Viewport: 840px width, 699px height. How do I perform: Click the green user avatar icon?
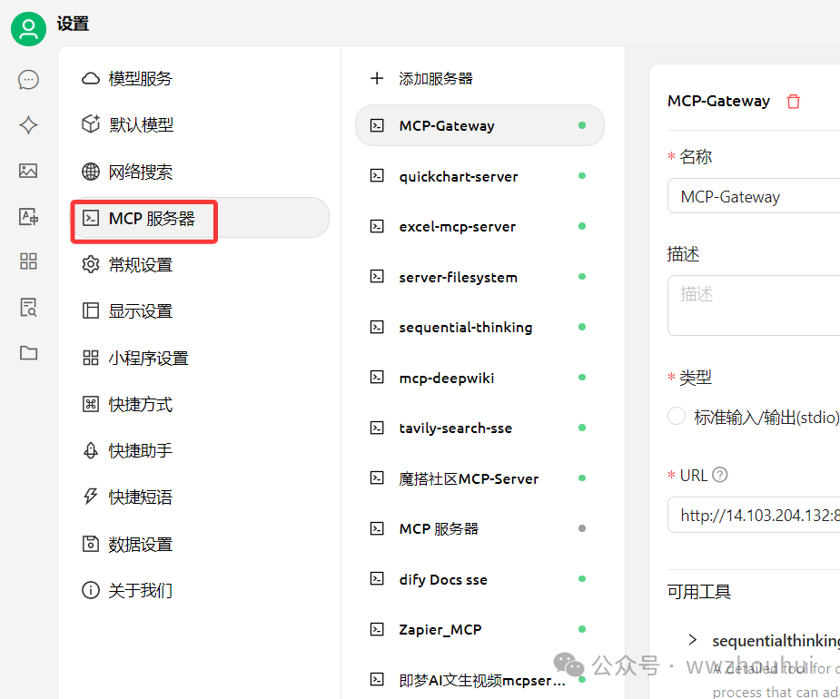tap(28, 29)
